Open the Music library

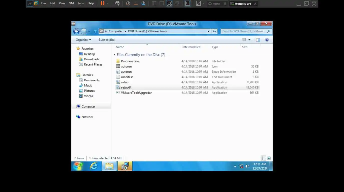pos(85,85)
